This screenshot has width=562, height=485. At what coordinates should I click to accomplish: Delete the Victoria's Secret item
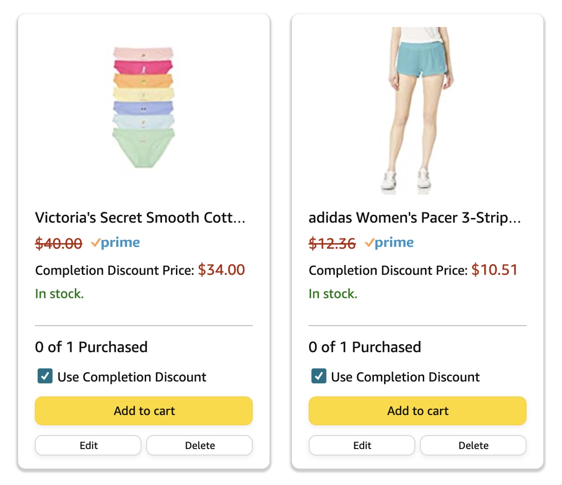[x=199, y=445]
